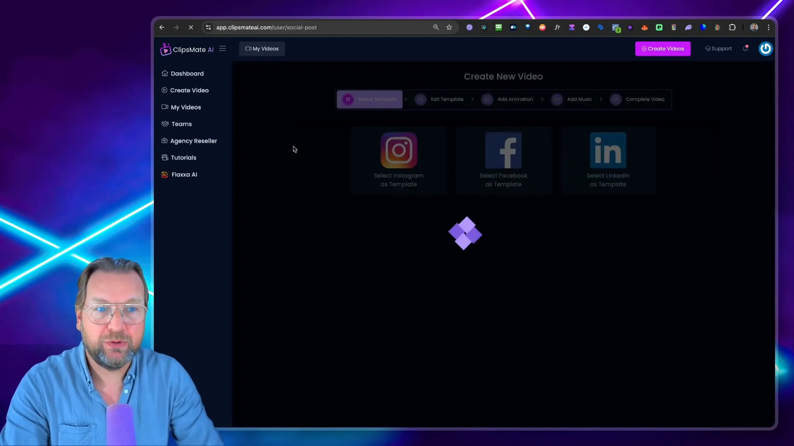Open the f? font finder extension
This screenshot has height=446, width=794.
[557, 27]
